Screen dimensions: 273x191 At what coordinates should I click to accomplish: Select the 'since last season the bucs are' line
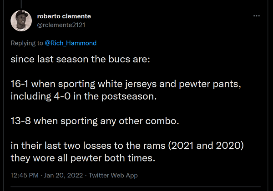pyautogui.click(x=80, y=59)
